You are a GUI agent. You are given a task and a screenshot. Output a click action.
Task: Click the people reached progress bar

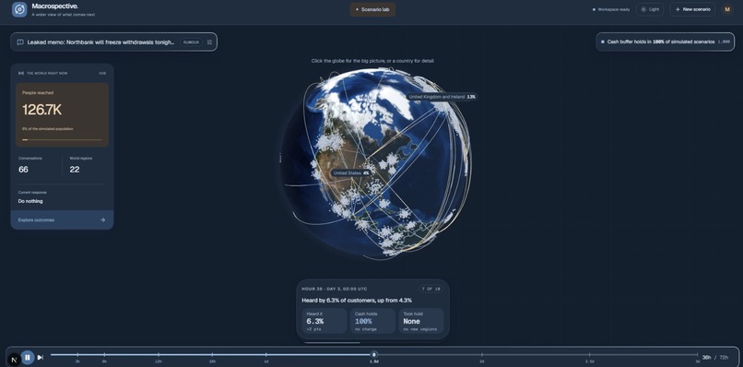coord(62,140)
